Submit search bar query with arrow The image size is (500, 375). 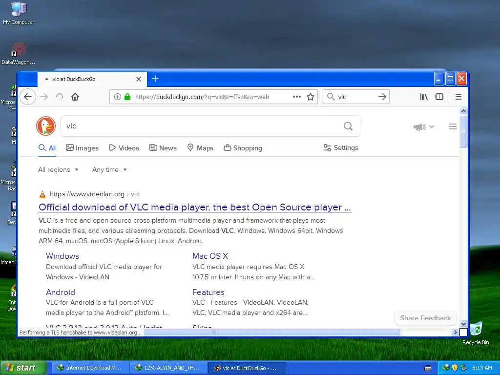[382, 97]
